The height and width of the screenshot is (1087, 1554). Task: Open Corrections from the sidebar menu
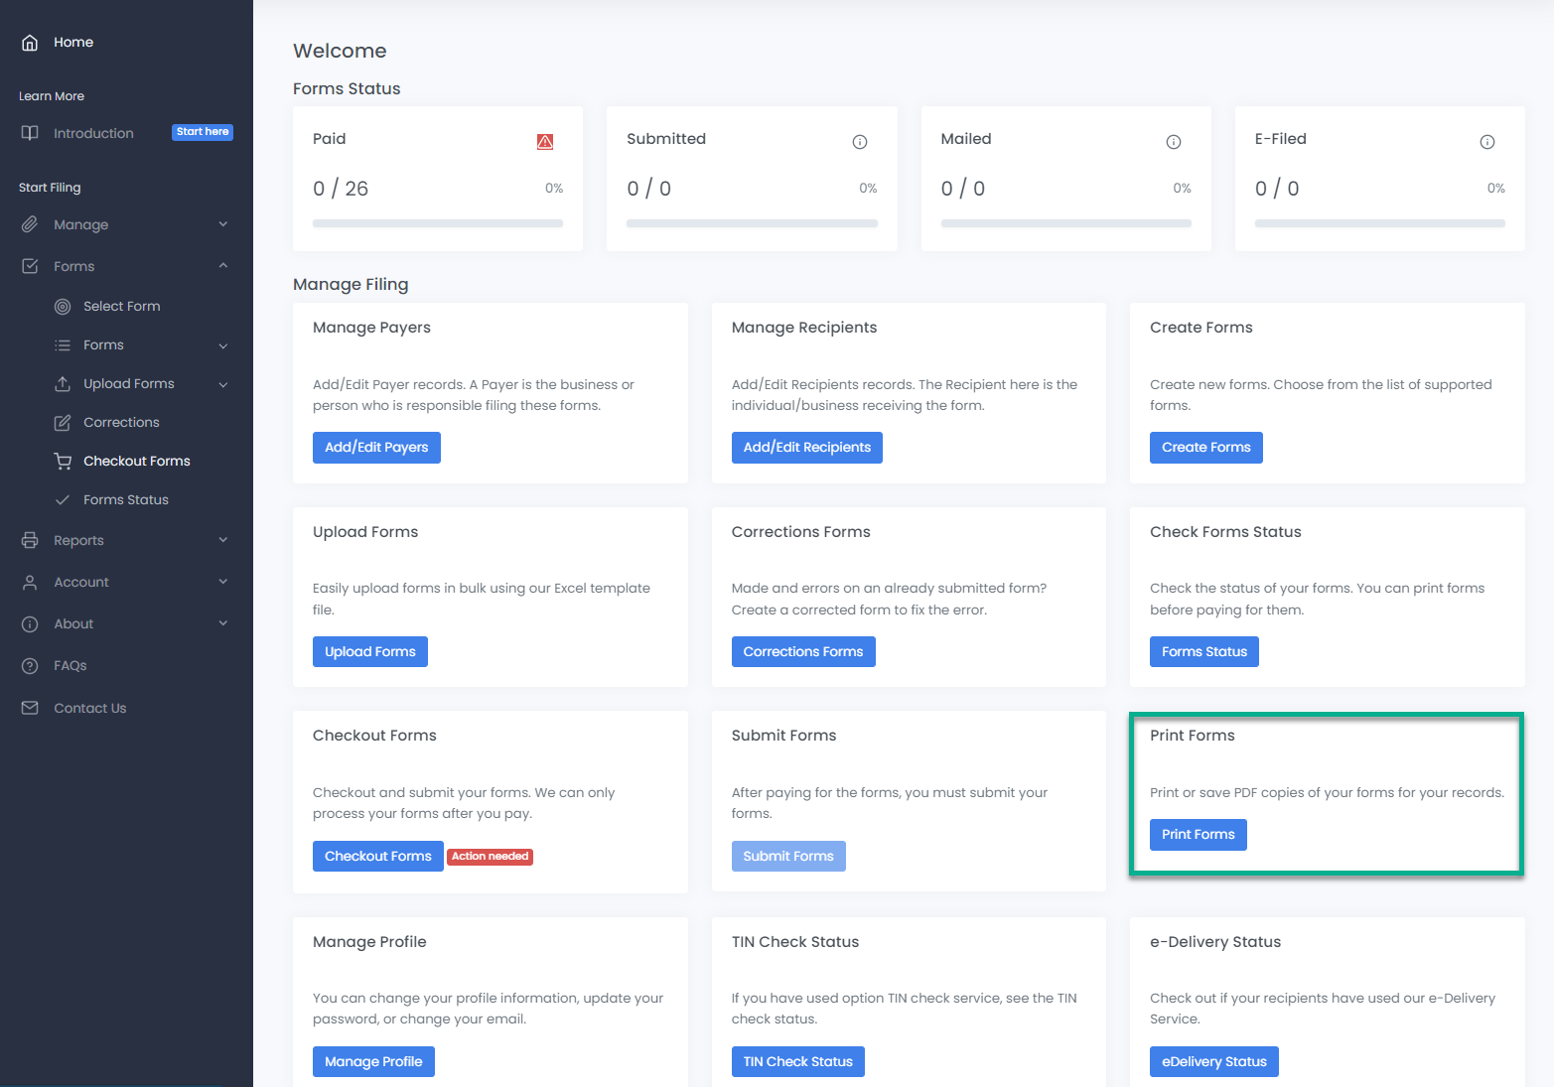click(121, 423)
